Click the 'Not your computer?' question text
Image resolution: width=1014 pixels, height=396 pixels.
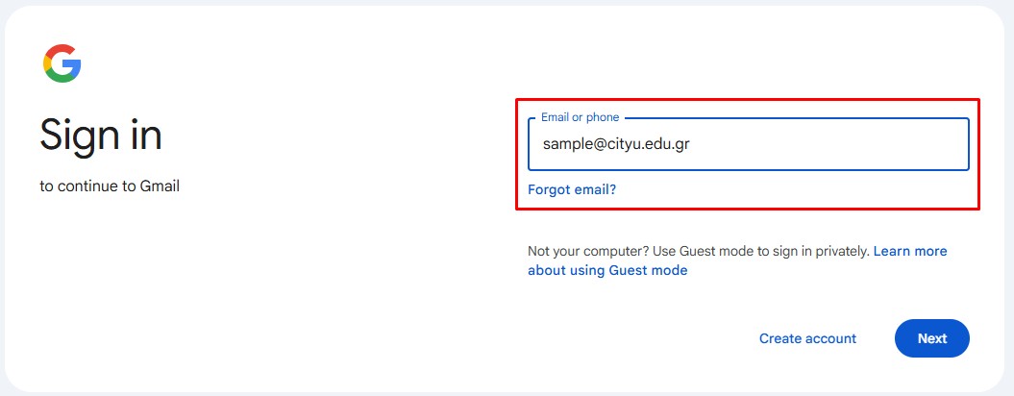coord(588,251)
